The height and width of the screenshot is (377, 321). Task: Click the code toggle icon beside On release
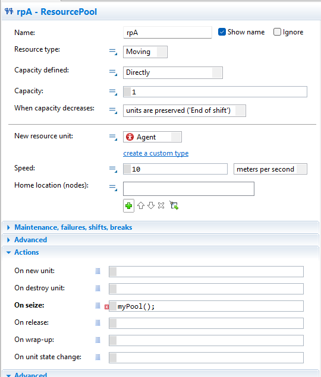coord(97,323)
